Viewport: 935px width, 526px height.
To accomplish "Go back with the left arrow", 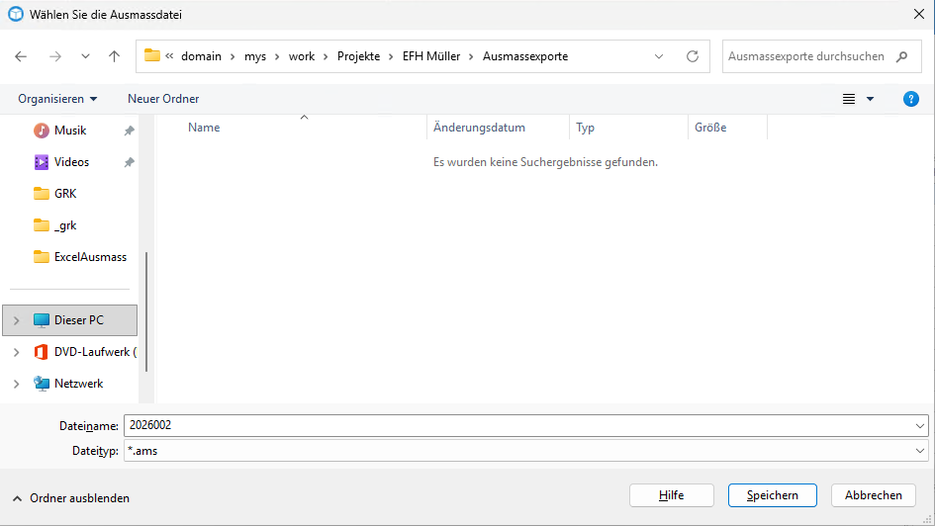I will click(21, 56).
